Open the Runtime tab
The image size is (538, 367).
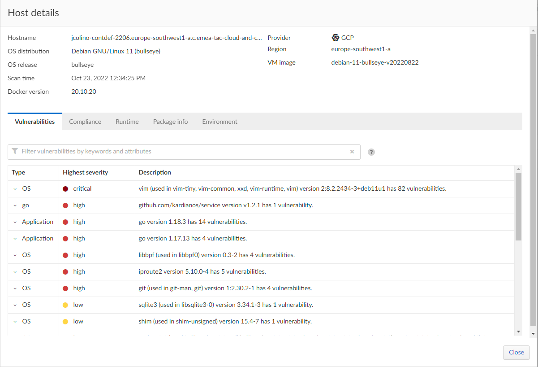(127, 122)
